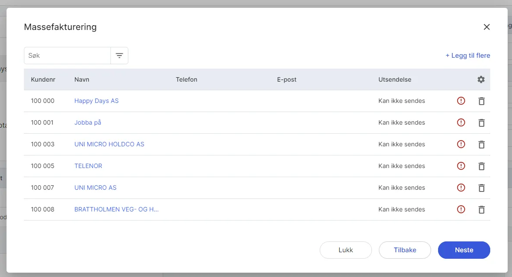Click warning icon for Jobba på
This screenshot has width=512, height=277.
pos(461,122)
